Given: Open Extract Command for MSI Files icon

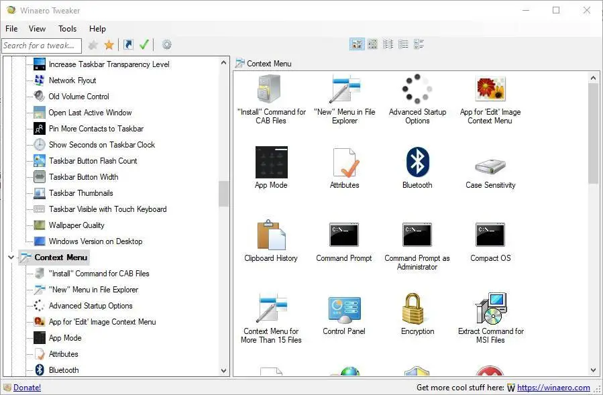Looking at the screenshot, I should (x=491, y=308).
